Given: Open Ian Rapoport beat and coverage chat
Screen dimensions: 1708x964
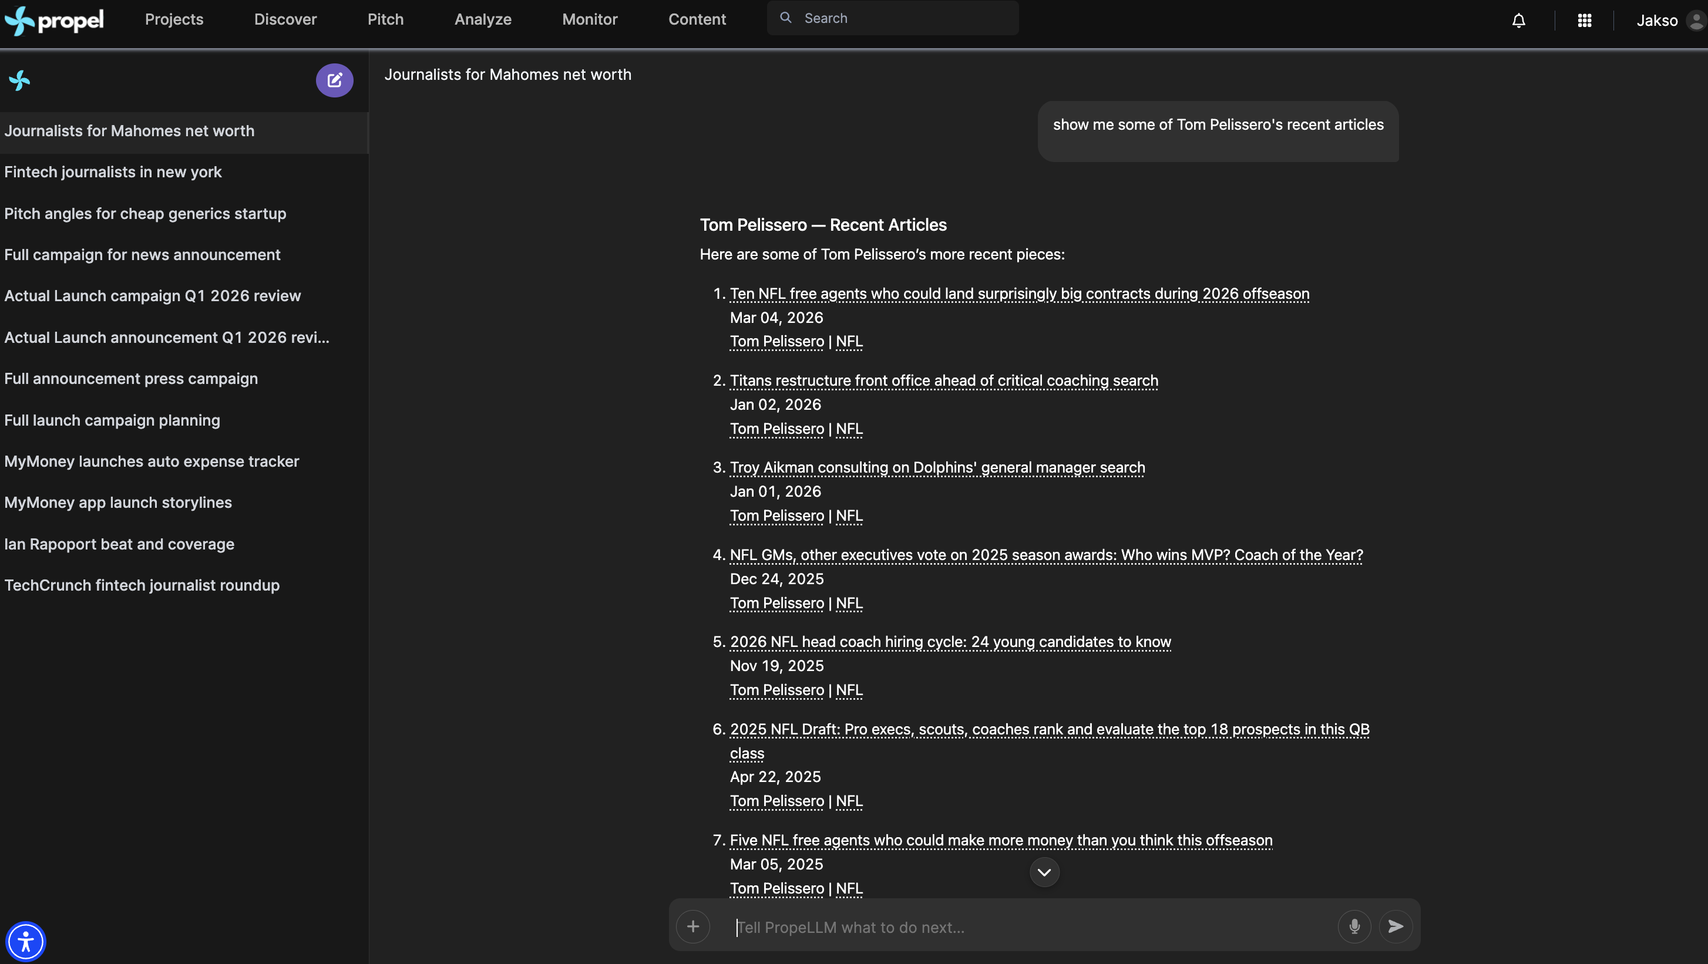Looking at the screenshot, I should pyautogui.click(x=119, y=544).
